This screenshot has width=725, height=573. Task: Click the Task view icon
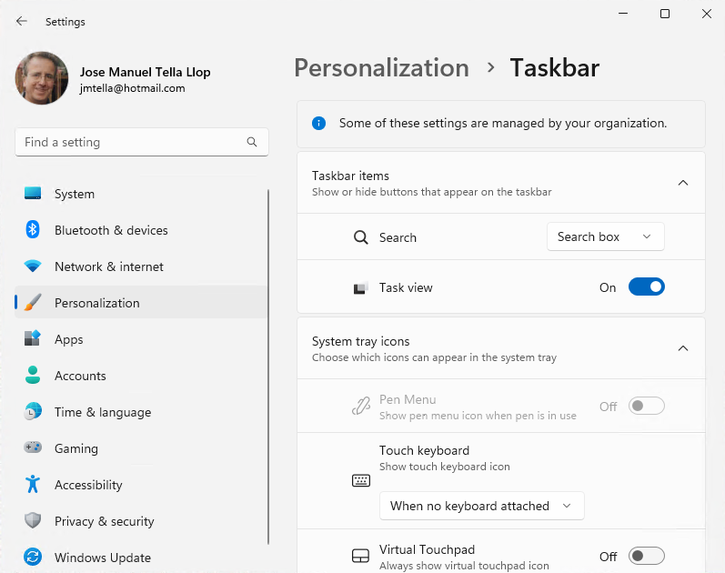pos(360,287)
